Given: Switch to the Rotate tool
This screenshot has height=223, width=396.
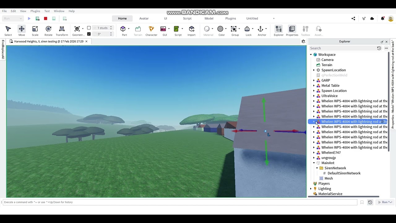Looking at the screenshot, I should point(48,31).
